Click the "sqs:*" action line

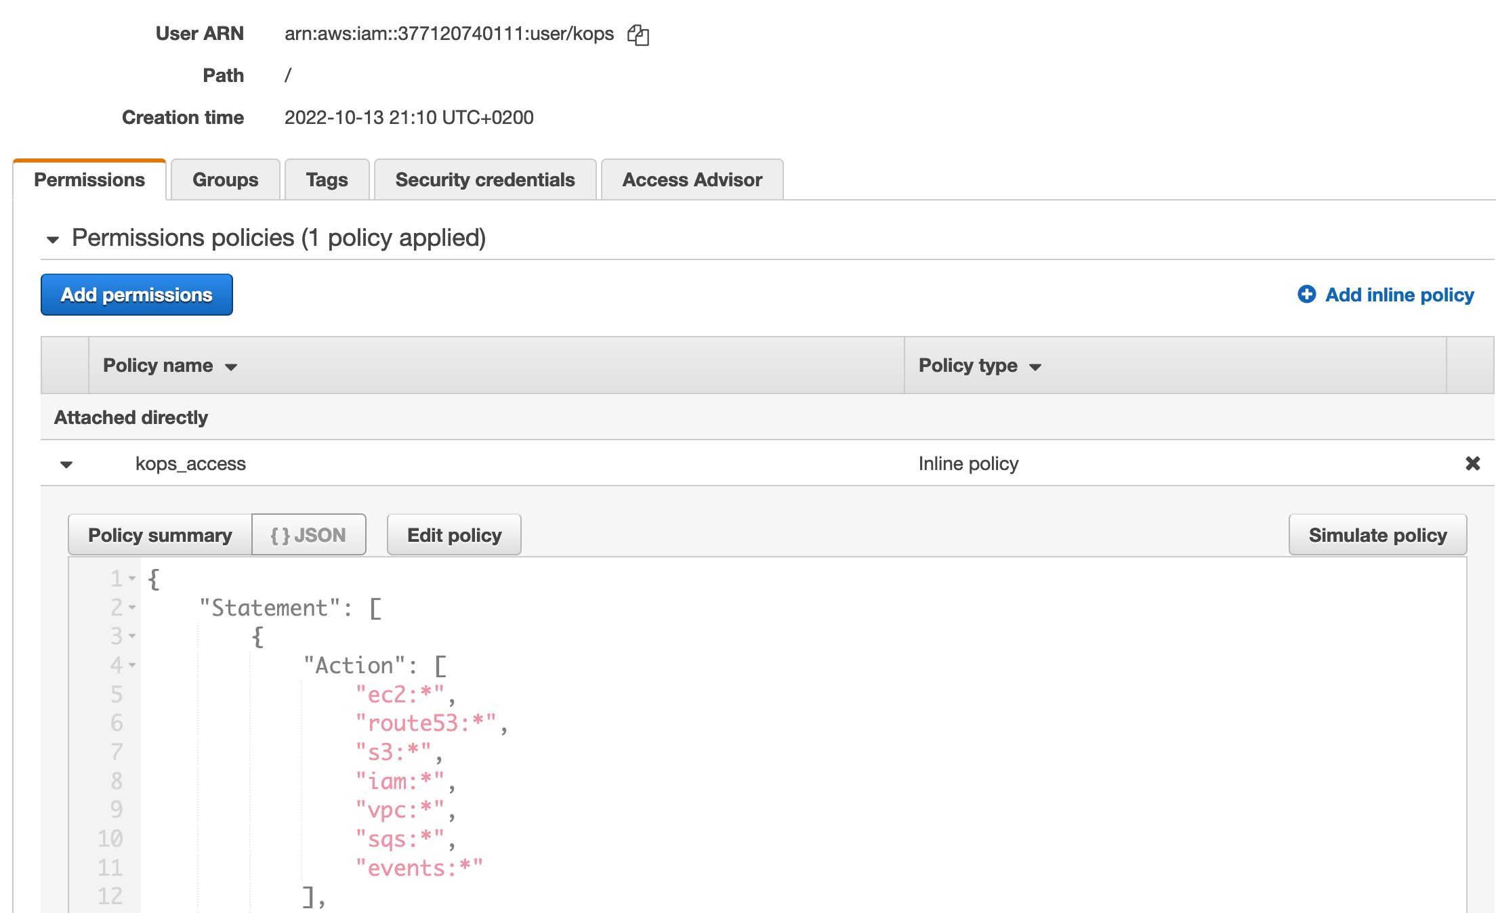click(405, 839)
